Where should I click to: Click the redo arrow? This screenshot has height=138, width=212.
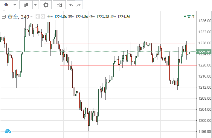(79, 5)
